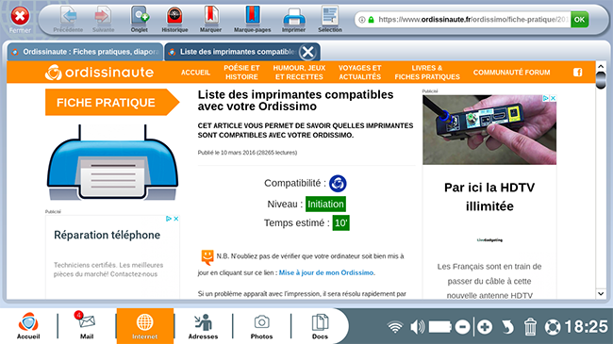Zoom in with the plus icon
613x344 pixels.
(x=485, y=327)
